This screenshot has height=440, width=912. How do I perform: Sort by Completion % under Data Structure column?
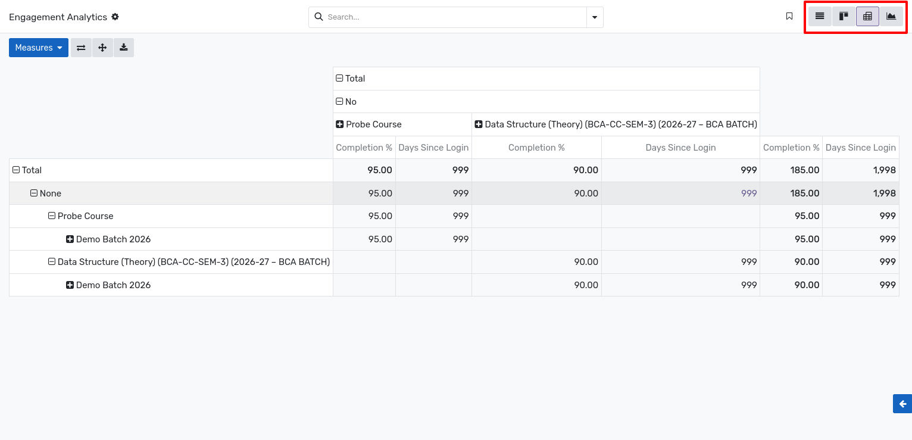click(x=536, y=148)
